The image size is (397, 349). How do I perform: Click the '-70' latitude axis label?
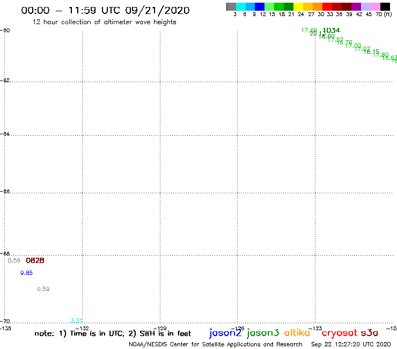(x=5, y=322)
